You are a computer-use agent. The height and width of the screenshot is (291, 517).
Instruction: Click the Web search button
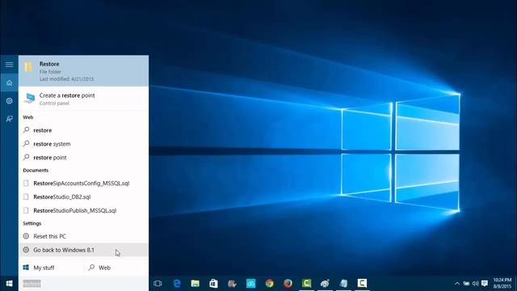pos(116,268)
